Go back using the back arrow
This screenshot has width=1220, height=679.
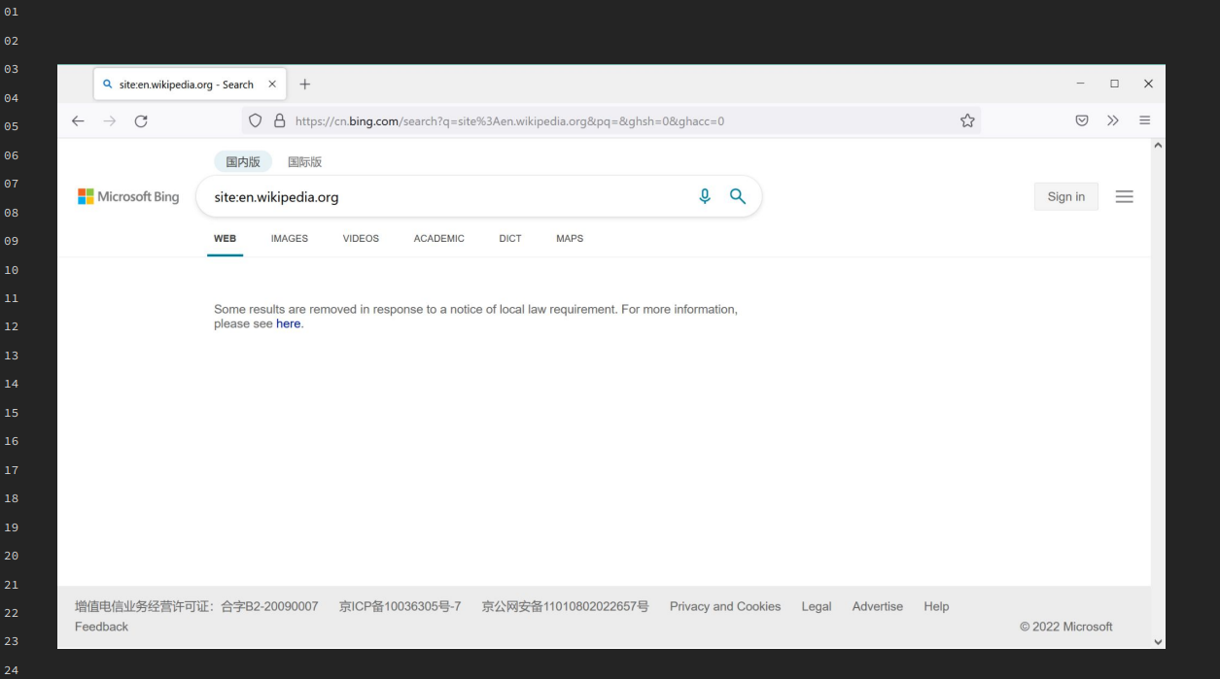79,121
